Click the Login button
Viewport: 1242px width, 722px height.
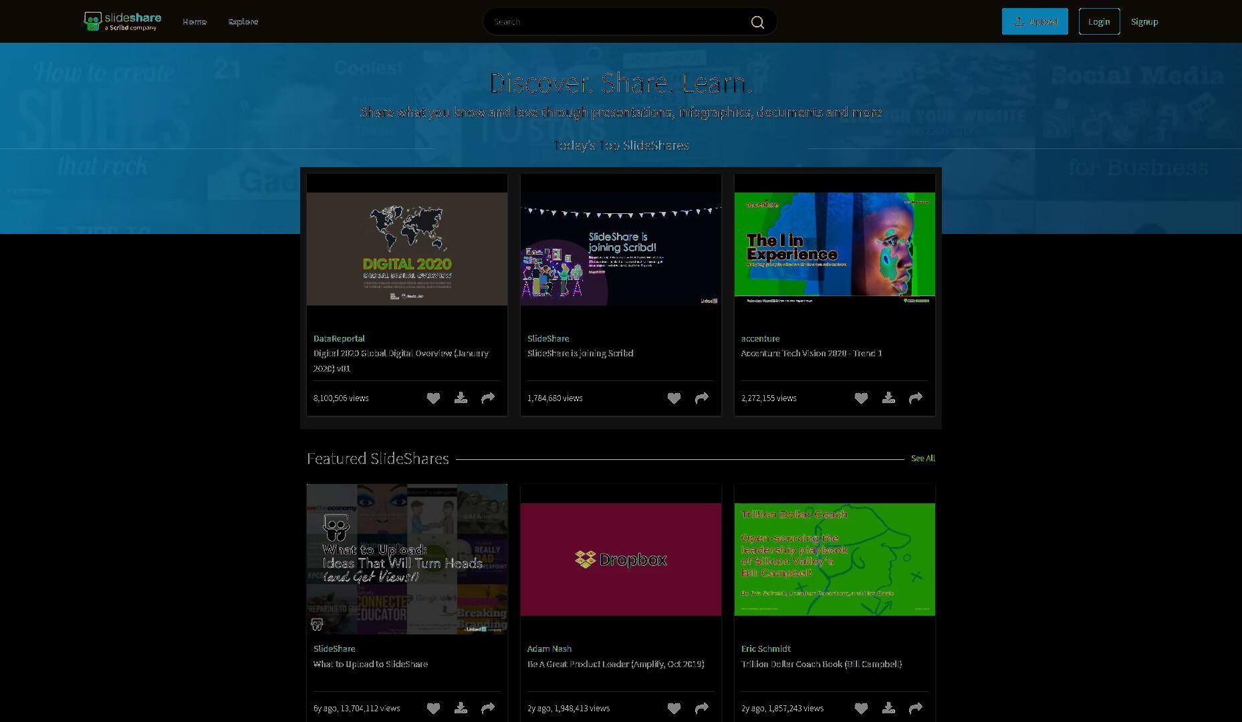coord(1099,21)
